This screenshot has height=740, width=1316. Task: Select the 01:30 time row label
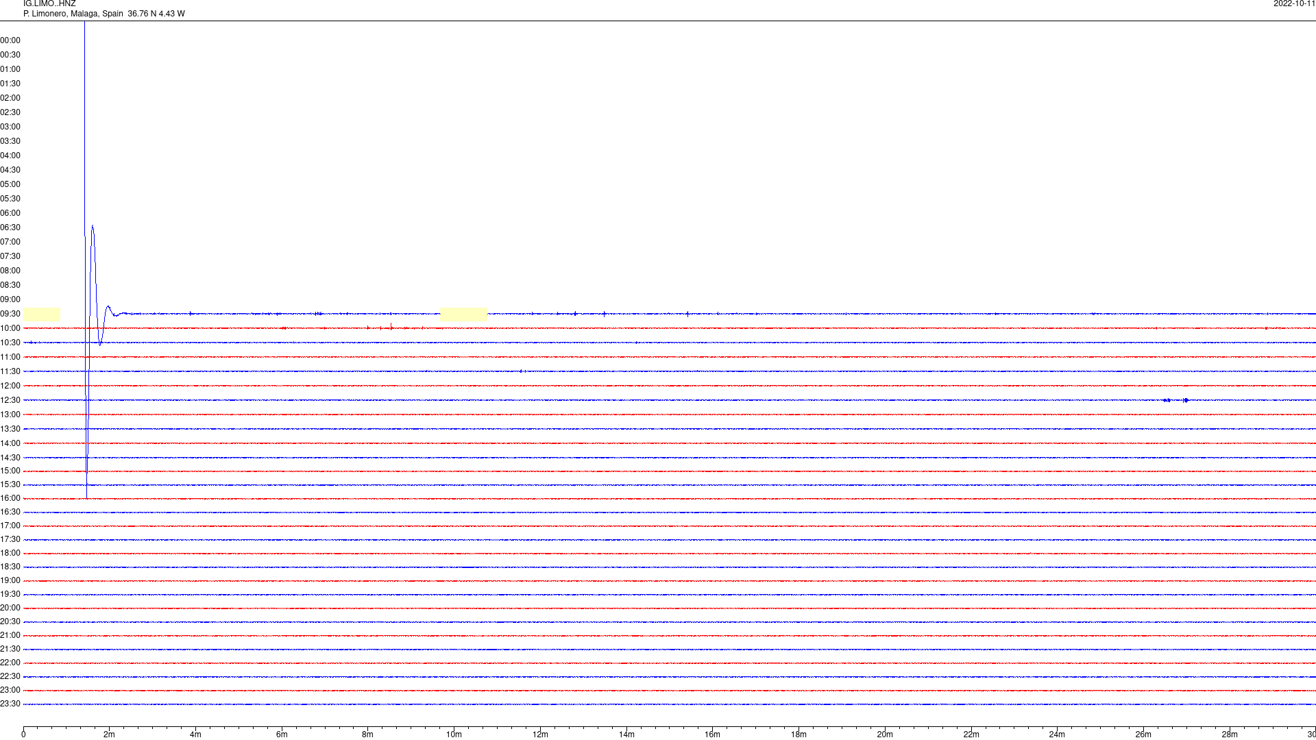[10, 84]
